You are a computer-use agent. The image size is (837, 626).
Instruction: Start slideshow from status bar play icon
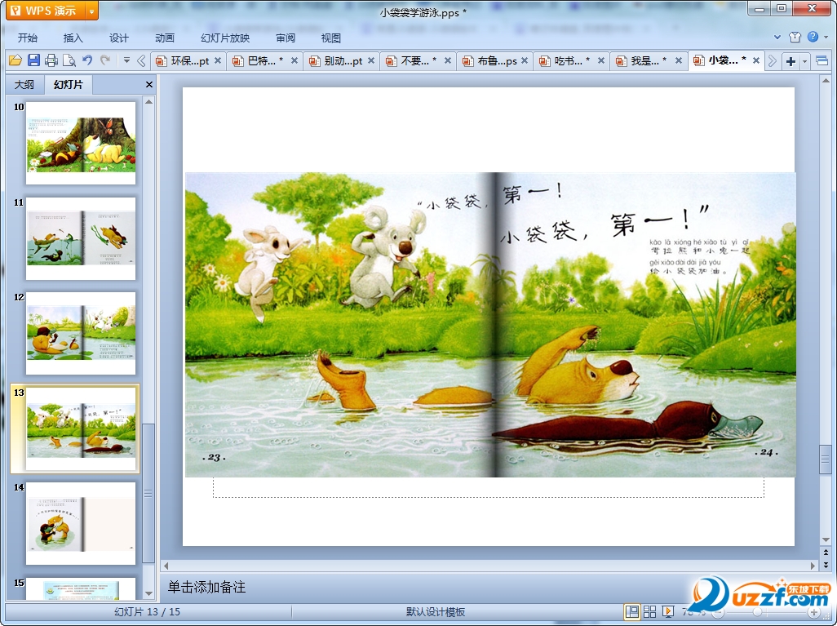pos(667,612)
